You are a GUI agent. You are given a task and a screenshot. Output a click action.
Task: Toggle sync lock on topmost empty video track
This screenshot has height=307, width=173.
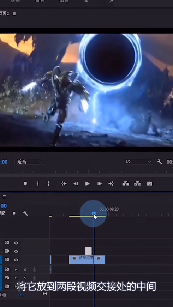[x=7, y=243]
